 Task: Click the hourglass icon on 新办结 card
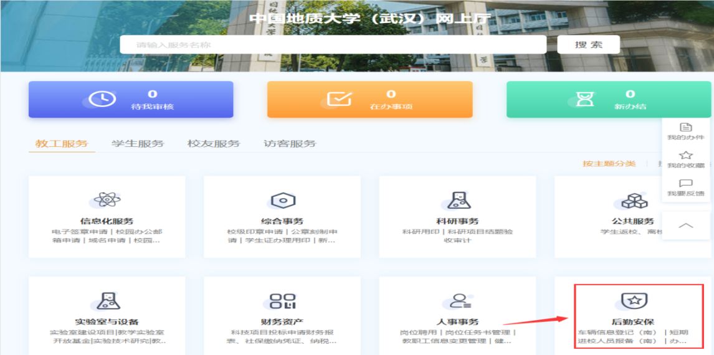click(584, 99)
